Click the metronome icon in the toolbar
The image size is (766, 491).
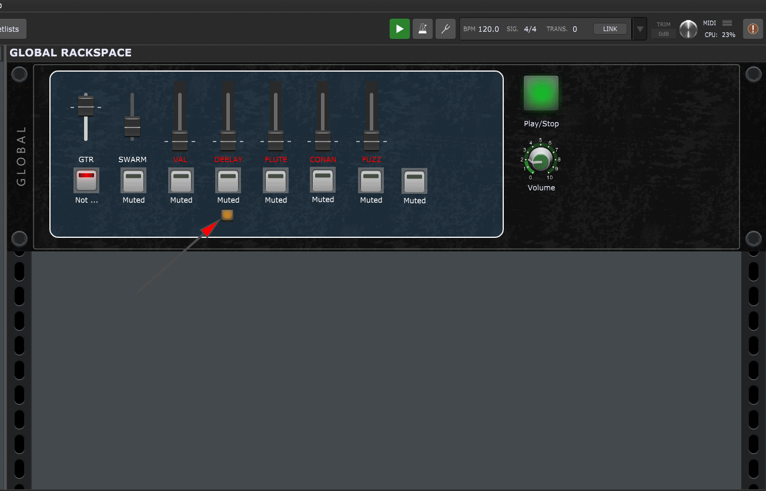pyautogui.click(x=422, y=28)
